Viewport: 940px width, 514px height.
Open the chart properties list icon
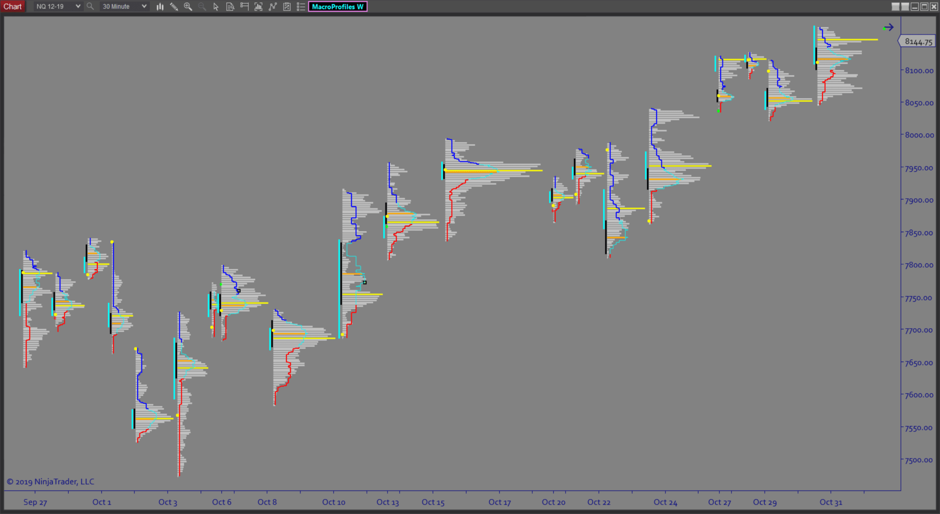coord(301,6)
